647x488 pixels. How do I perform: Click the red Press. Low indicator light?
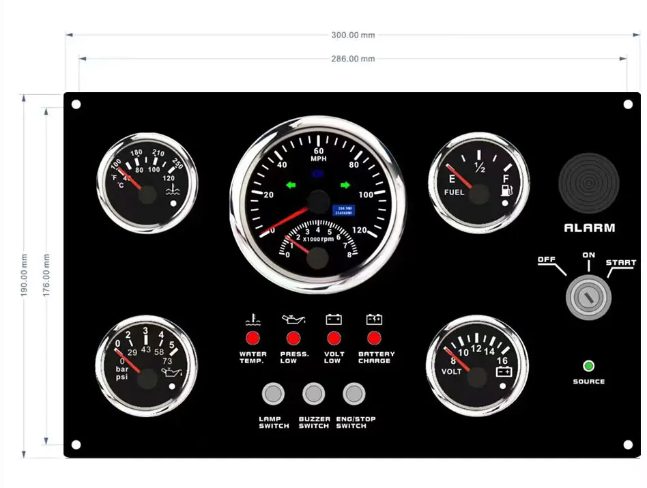pos(293,338)
